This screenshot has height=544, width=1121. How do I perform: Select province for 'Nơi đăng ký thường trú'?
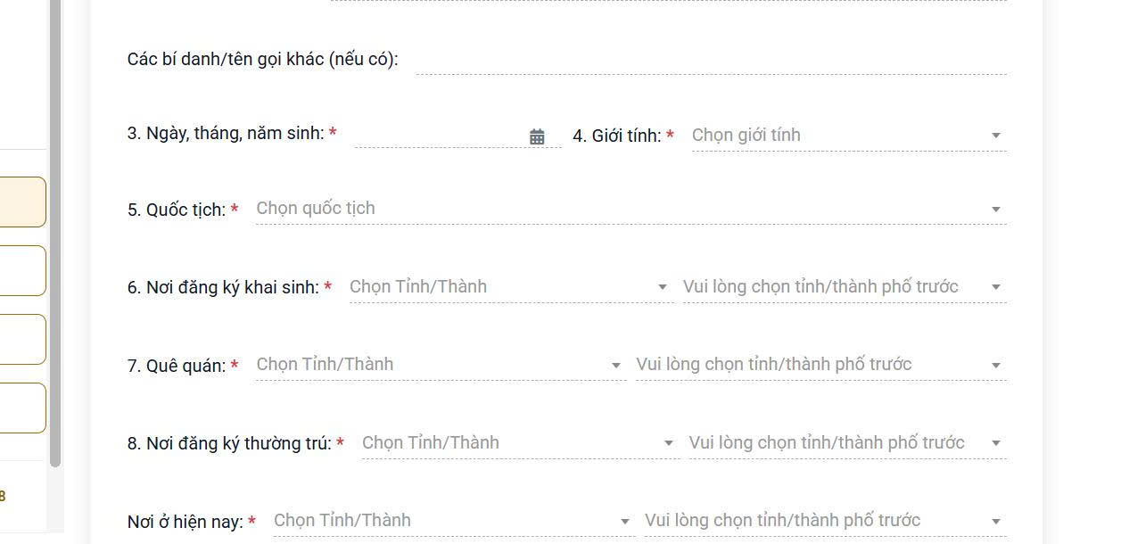(x=510, y=443)
